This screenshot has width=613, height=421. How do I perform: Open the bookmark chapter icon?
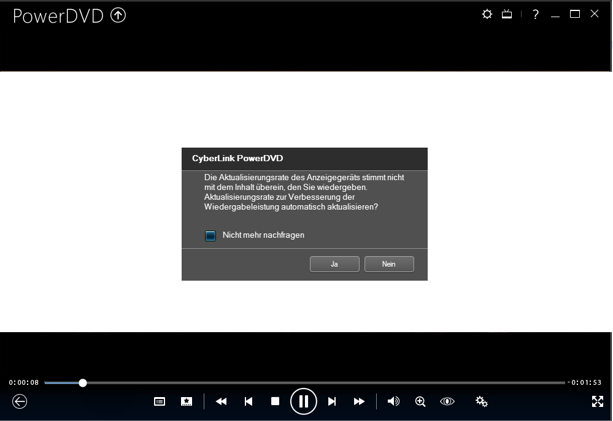(187, 401)
